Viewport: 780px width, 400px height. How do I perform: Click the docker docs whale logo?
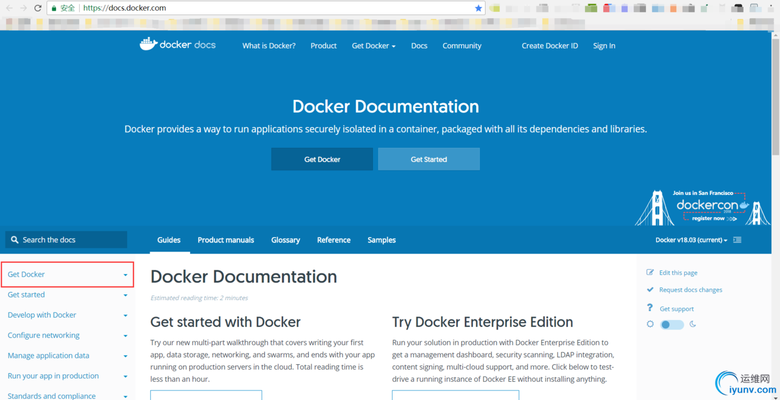(177, 45)
